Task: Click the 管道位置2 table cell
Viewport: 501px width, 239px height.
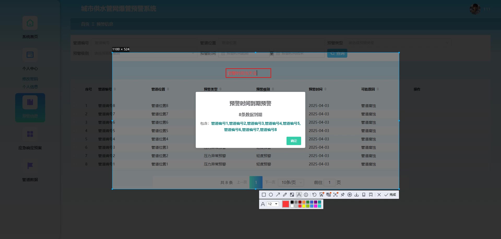Action: 160,156
